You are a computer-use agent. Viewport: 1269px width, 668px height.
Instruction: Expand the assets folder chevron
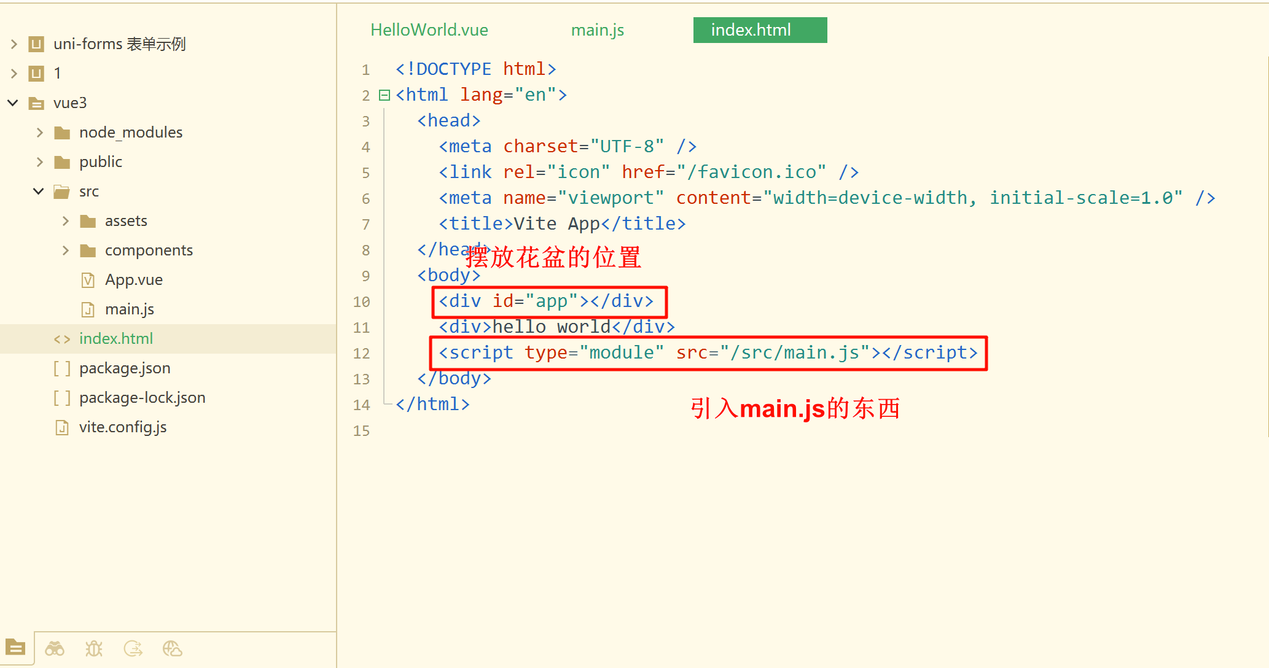click(x=66, y=221)
